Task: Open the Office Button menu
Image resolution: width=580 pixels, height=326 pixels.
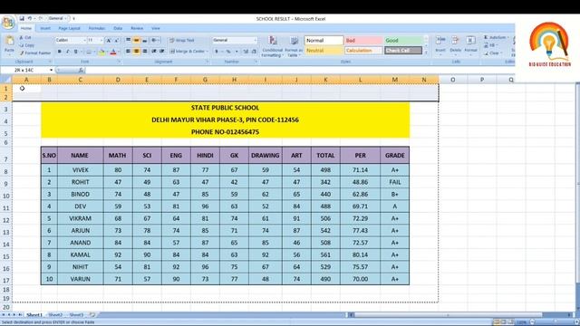Action: tap(8, 23)
